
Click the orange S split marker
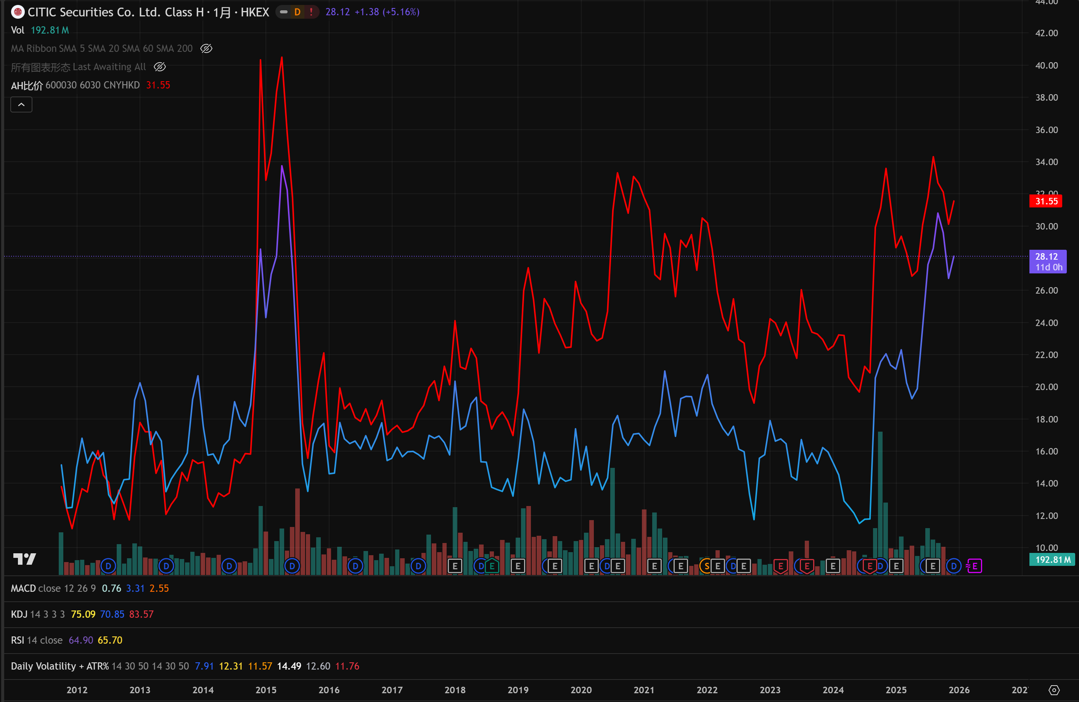(706, 566)
